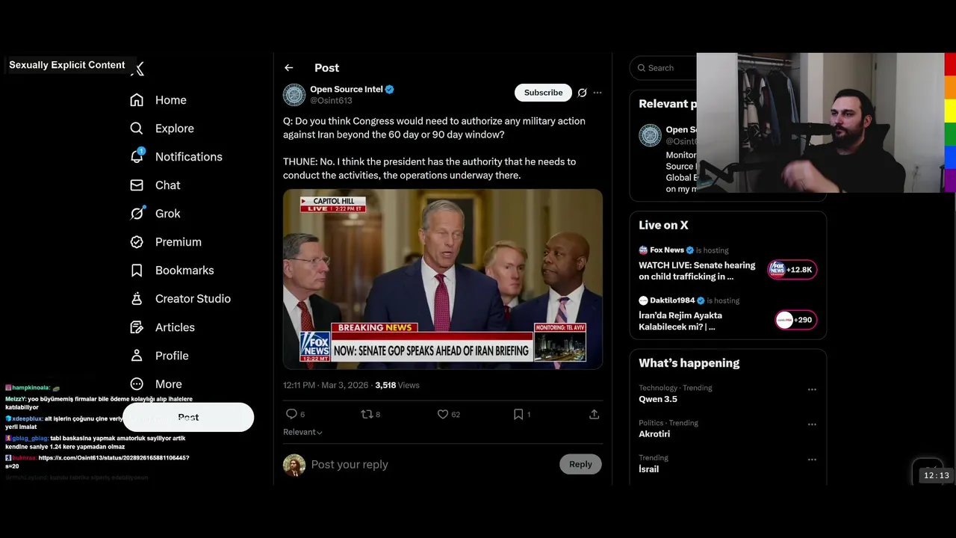Image resolution: width=956 pixels, height=538 pixels.
Task: Open more options for Qwen 3.5 trend
Action: tap(812, 389)
